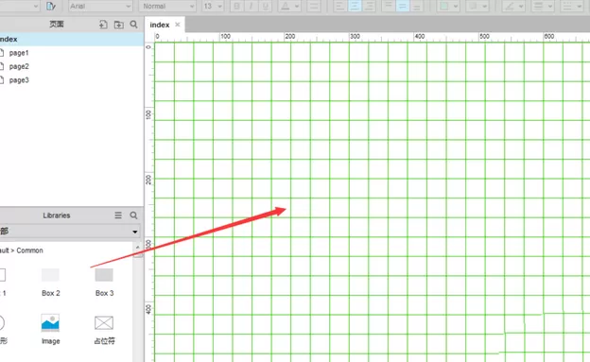Click the libraries scrollbar up arrow
Screen dimensions: 590x362
(138, 248)
